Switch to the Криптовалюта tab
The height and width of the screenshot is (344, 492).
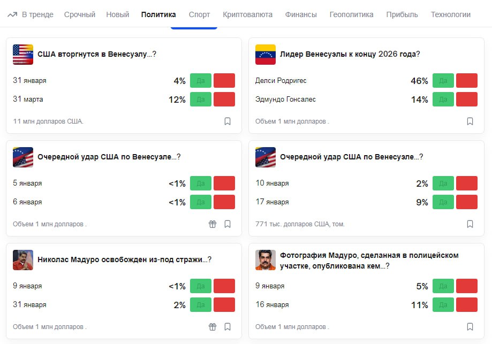tap(247, 14)
